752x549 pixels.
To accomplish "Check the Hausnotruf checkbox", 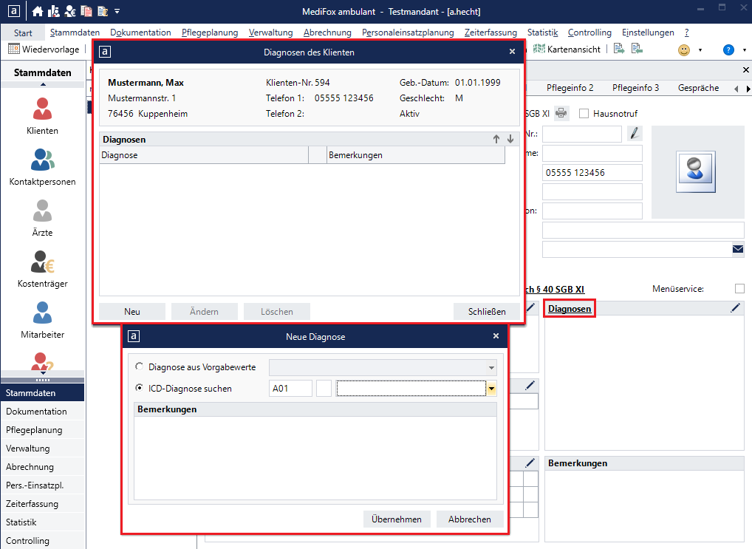I will (x=584, y=114).
